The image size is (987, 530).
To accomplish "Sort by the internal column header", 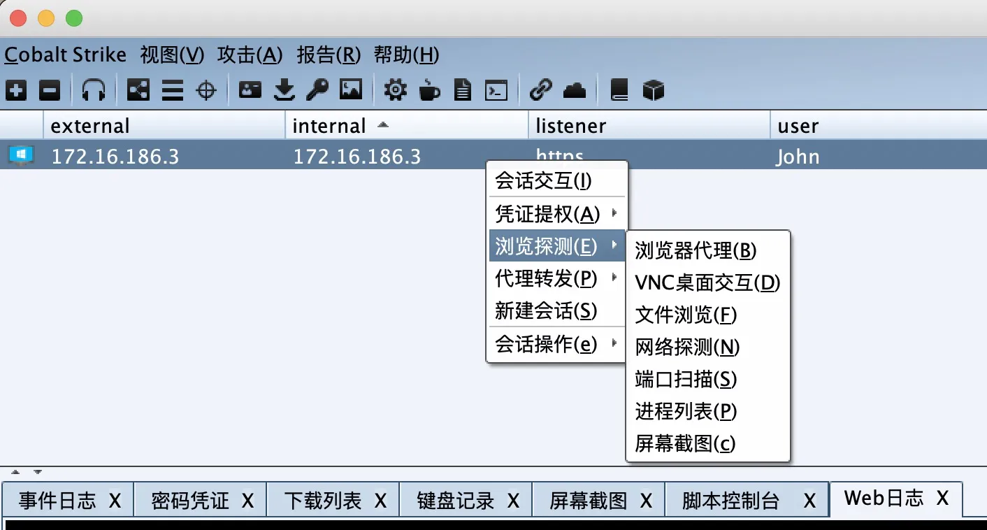I will click(329, 126).
